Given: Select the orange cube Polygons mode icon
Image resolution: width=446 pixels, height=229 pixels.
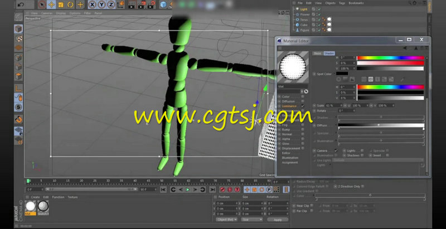Looking at the screenshot, I should tap(19, 76).
